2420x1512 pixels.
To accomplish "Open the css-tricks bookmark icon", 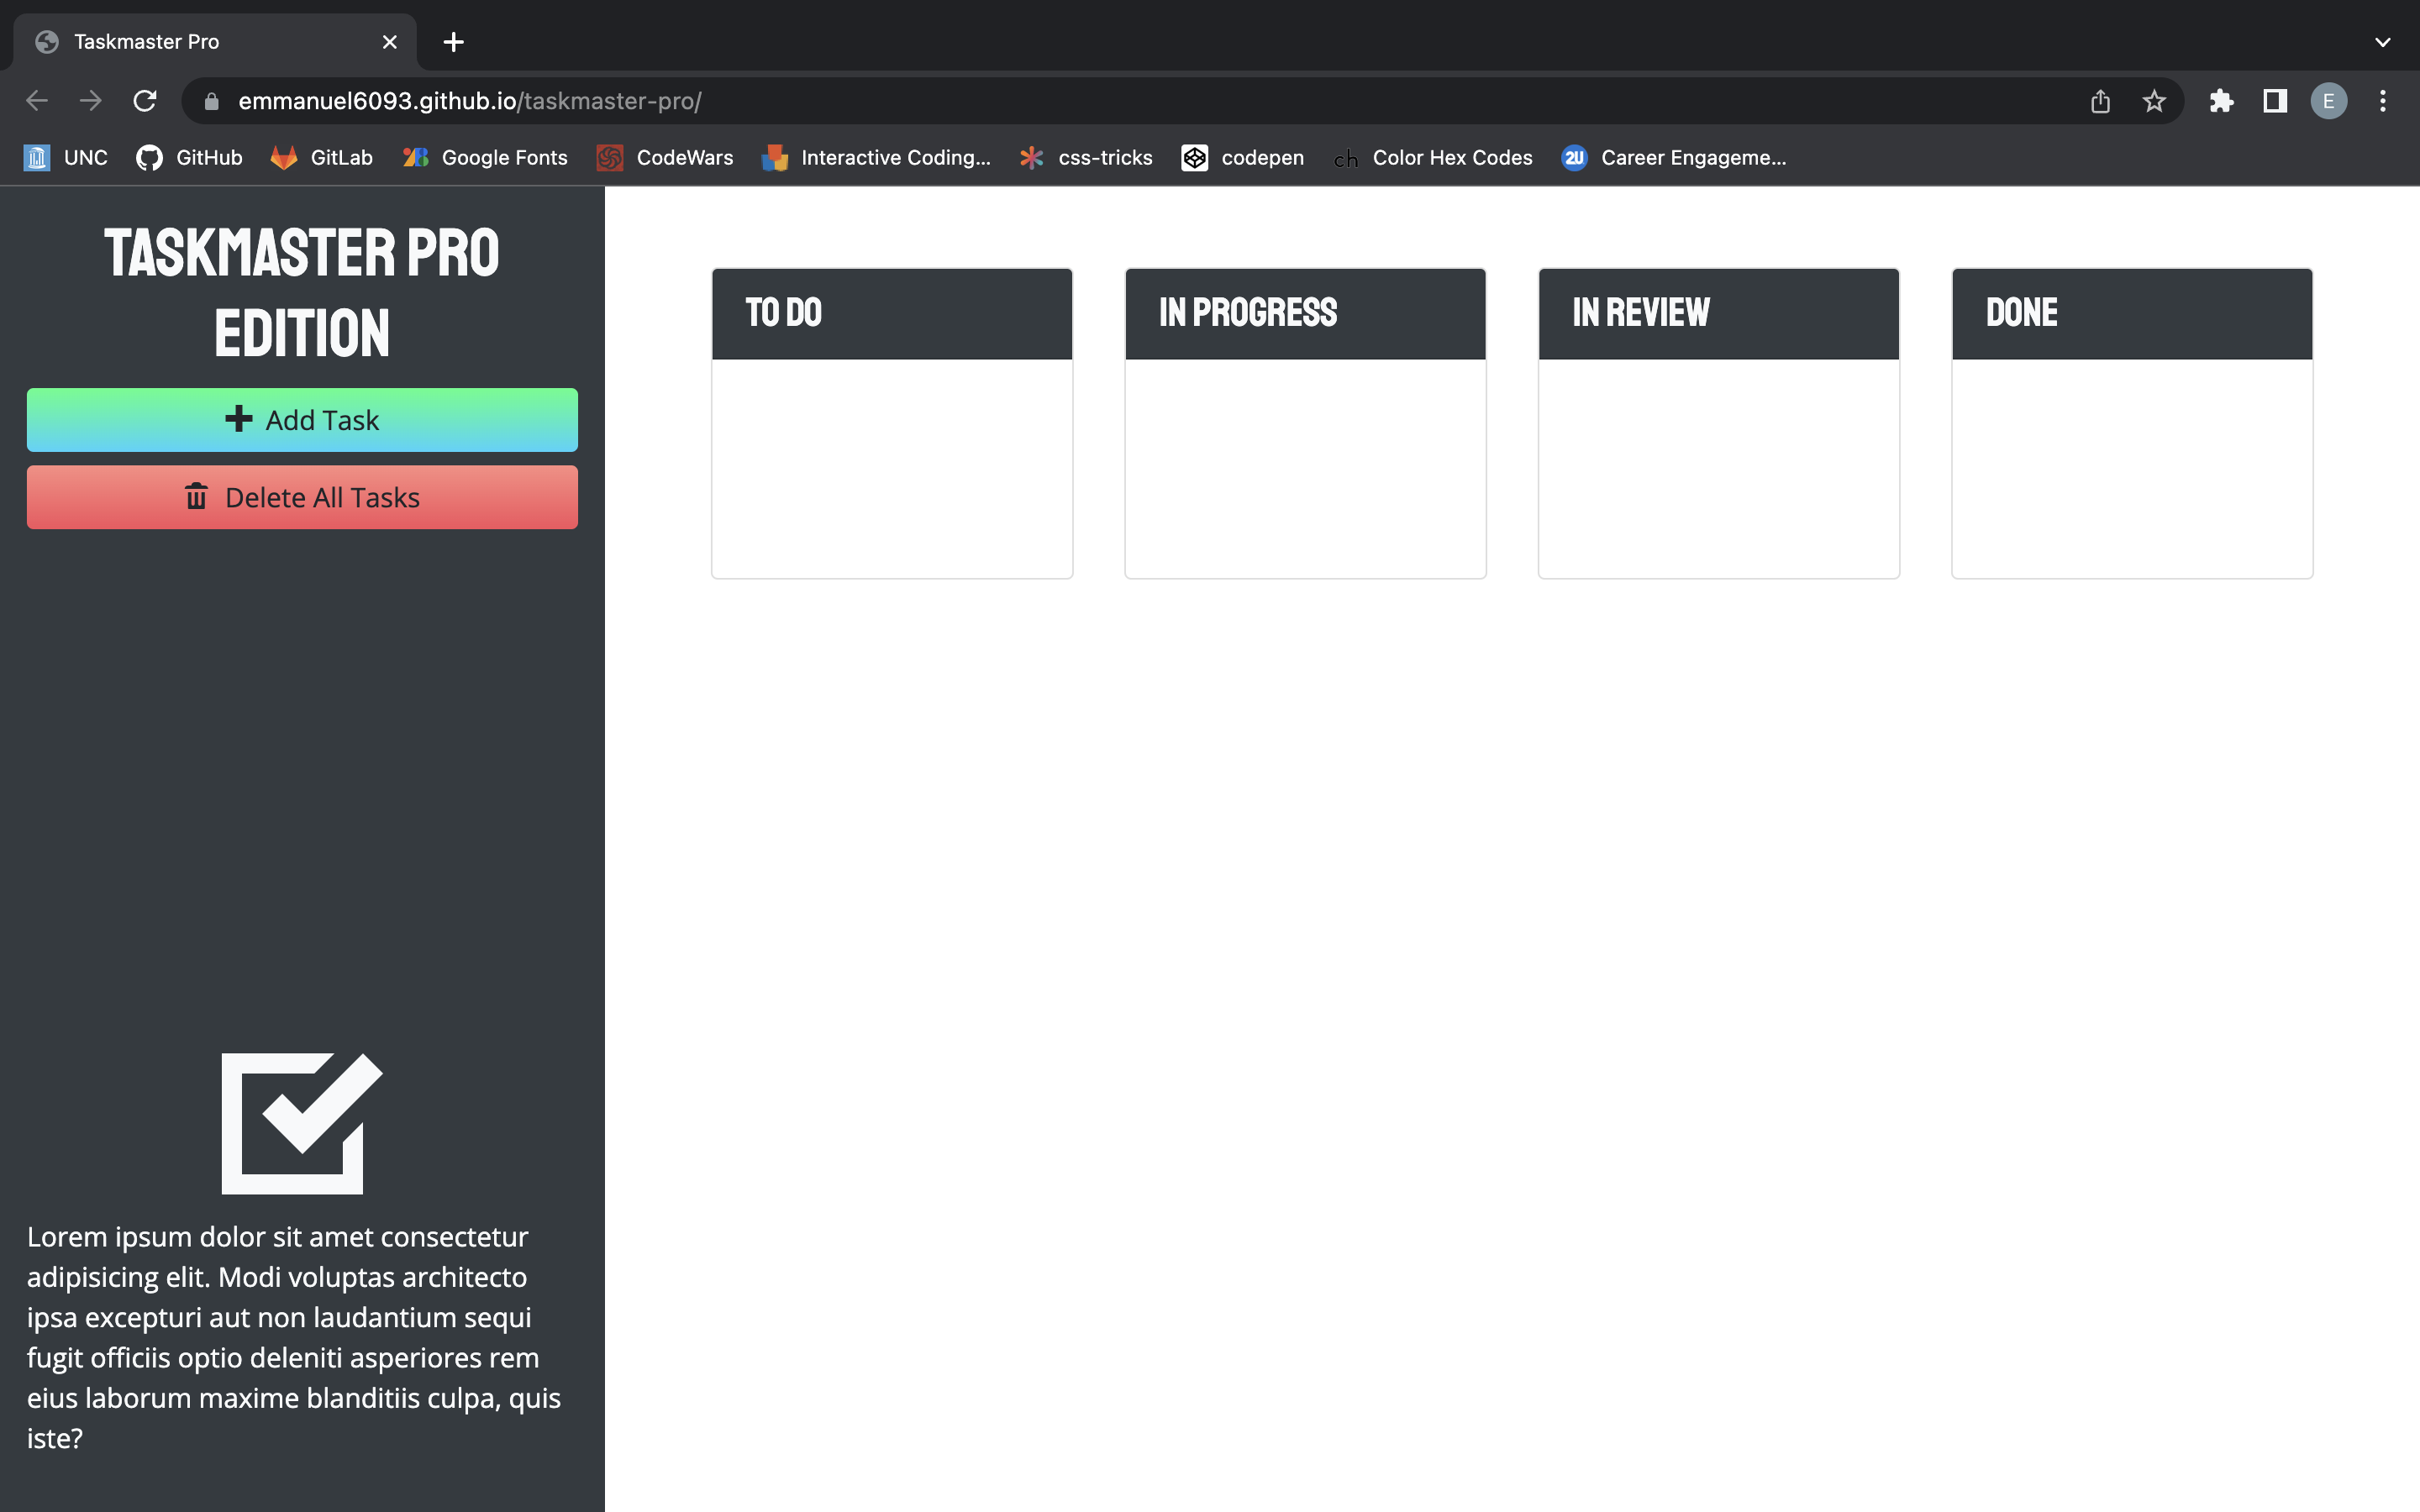I will (x=1030, y=157).
